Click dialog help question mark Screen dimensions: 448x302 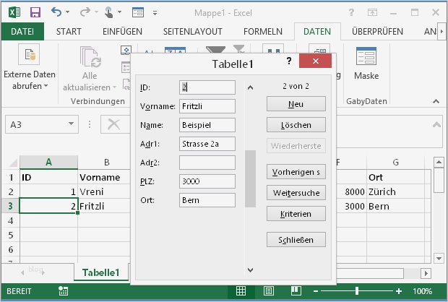pos(289,61)
